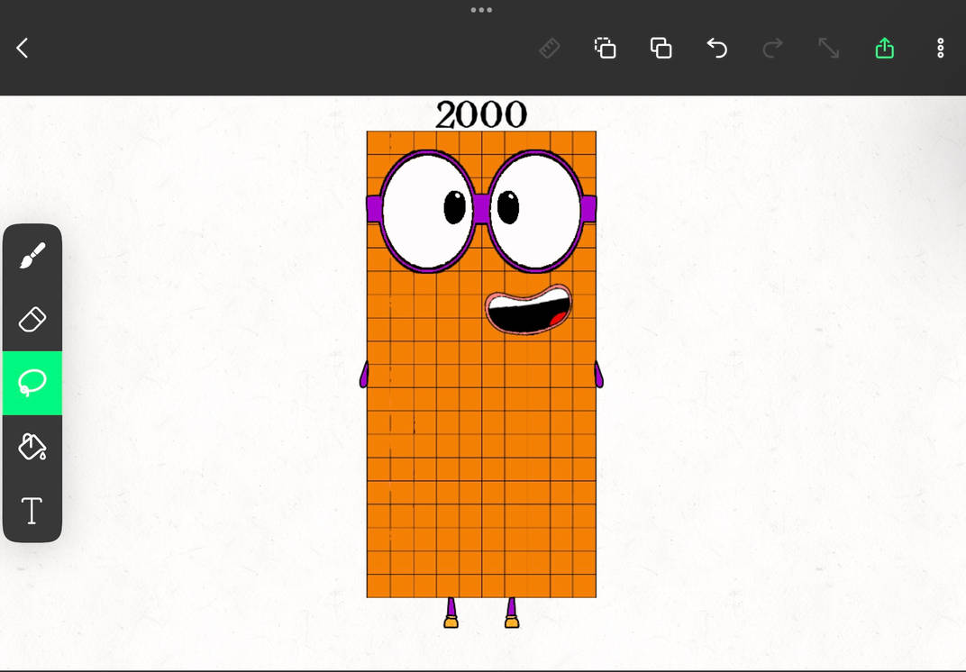Click the character's left eye pupil
The image size is (966, 672).
(x=455, y=207)
